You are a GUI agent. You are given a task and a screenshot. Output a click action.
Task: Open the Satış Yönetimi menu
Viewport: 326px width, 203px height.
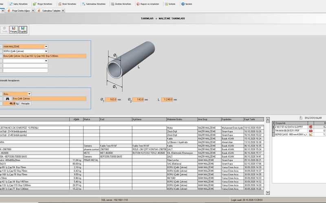click(18, 4)
